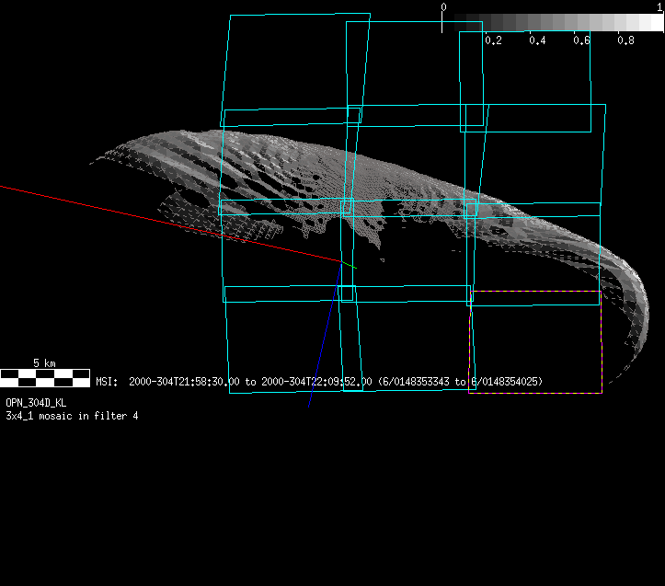Image resolution: width=665 pixels, height=586 pixels.
Task: Click the MSI time range caption text
Action: pos(319,382)
